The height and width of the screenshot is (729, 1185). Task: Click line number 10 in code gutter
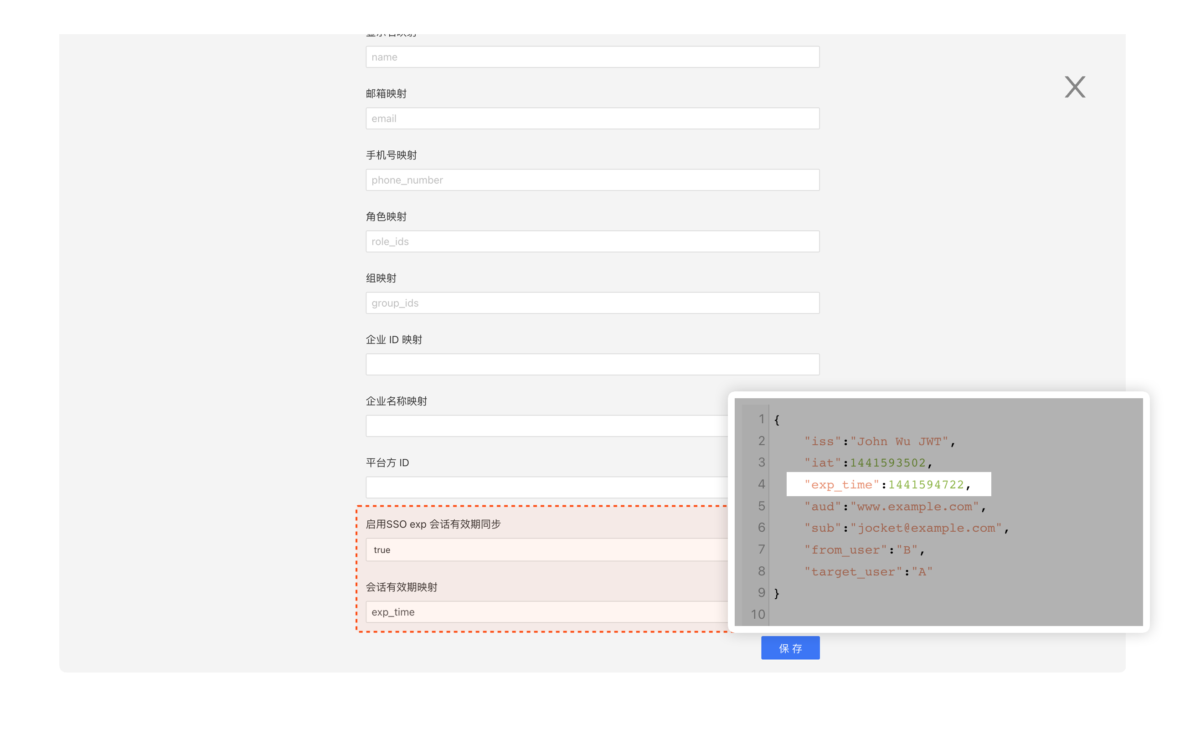click(757, 614)
